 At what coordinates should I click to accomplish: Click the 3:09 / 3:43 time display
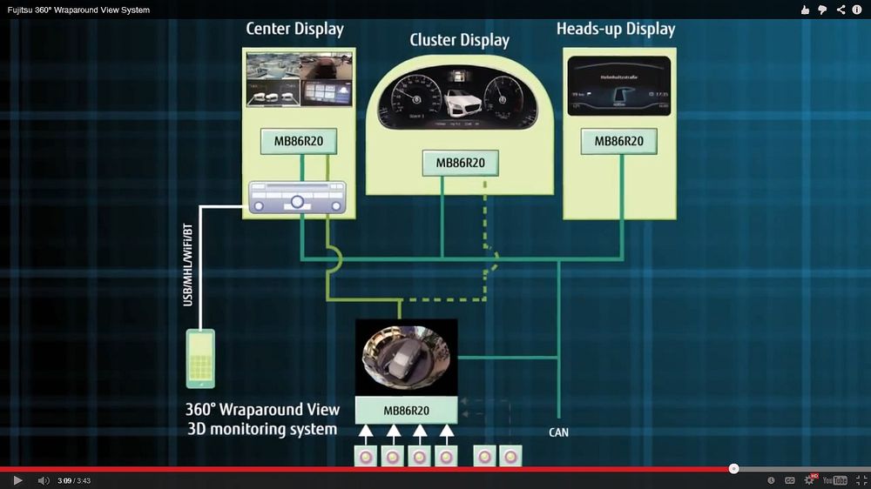74,480
